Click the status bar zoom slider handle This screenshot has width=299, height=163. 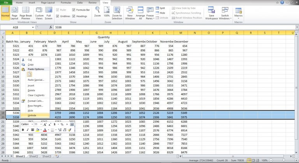pyautogui.click(x=283, y=160)
